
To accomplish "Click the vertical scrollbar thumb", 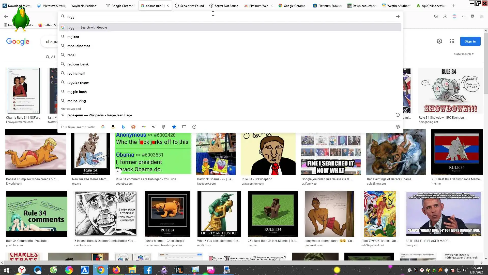I will [x=486, y=64].
